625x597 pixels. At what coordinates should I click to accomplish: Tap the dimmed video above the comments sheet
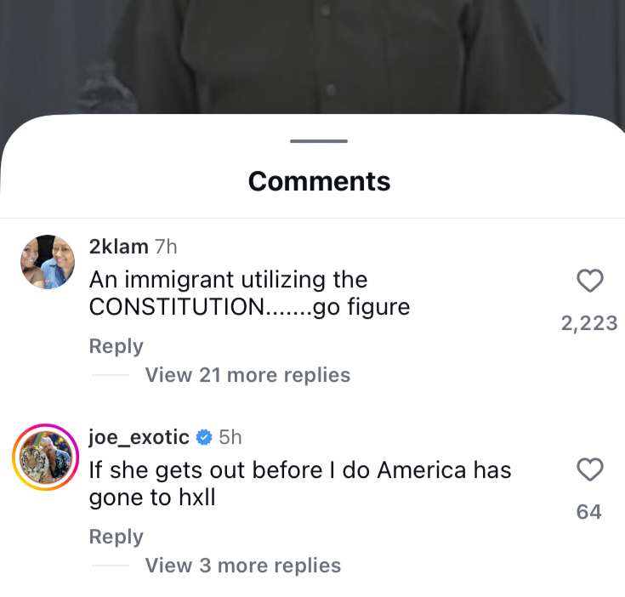313,56
